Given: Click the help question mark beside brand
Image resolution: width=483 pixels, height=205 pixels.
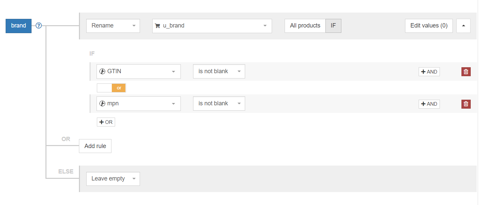Looking at the screenshot, I should (x=39, y=25).
